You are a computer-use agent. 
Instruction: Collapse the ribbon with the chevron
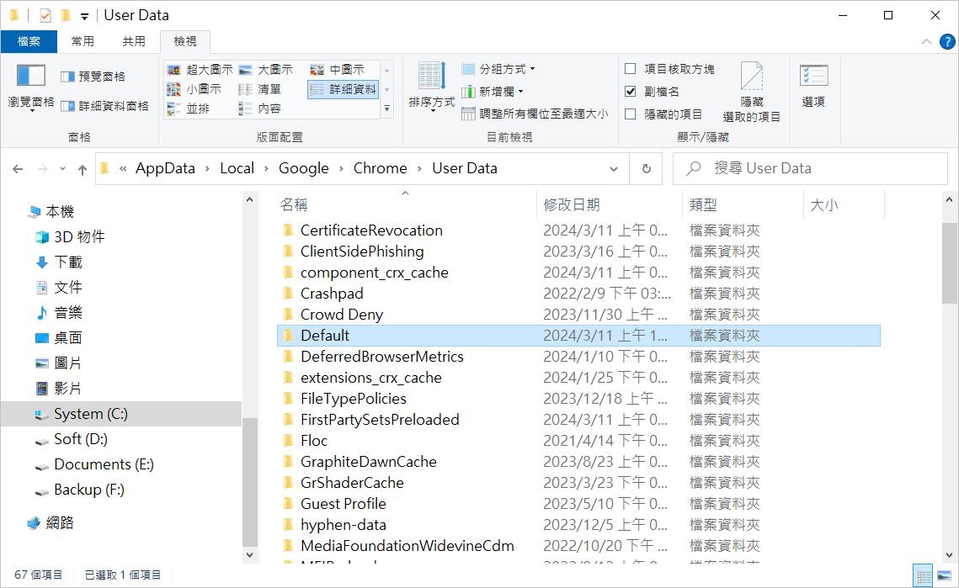tap(926, 41)
